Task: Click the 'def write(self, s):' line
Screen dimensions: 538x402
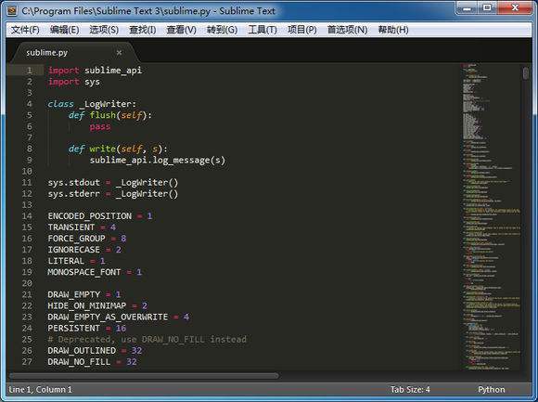Action: 118,149
